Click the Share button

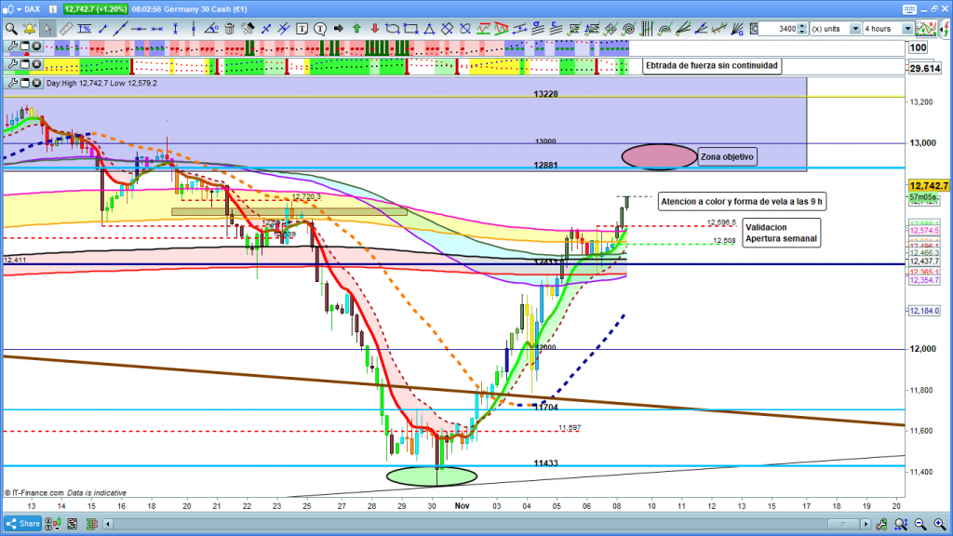coord(24,524)
